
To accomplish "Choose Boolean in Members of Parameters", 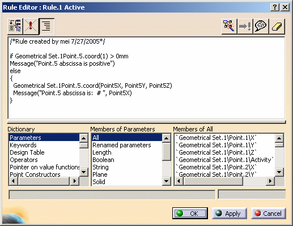I will click(103, 160).
